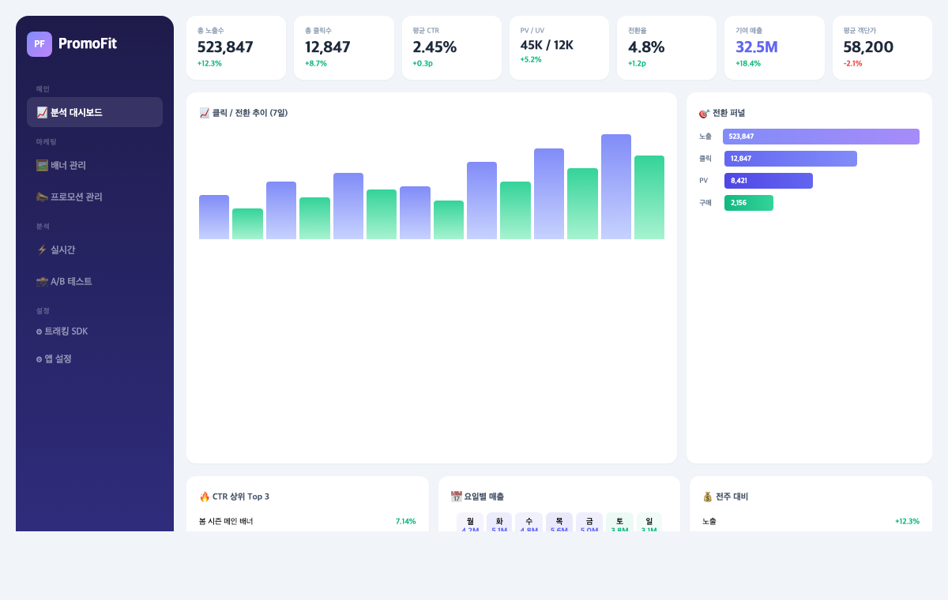Click the fire icon beside CTR 상위 Top 3
Screen dimensions: 948x600
pos(205,497)
